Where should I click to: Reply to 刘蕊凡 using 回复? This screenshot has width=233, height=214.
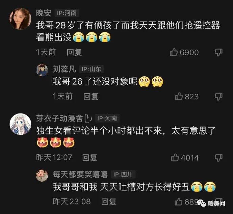coord(91,97)
